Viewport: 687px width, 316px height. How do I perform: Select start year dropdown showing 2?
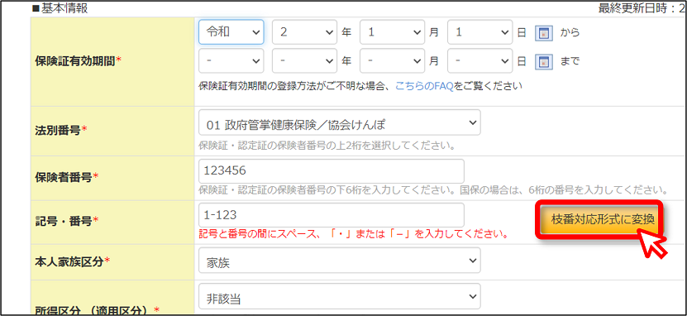pyautogui.click(x=304, y=32)
